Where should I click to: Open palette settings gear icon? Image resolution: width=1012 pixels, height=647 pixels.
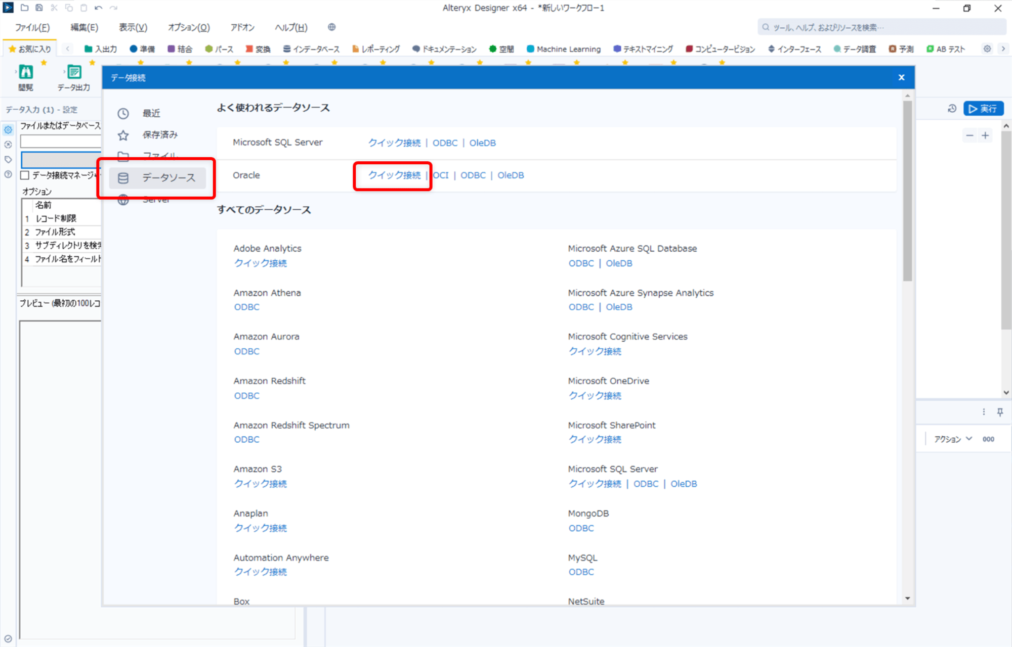987,49
